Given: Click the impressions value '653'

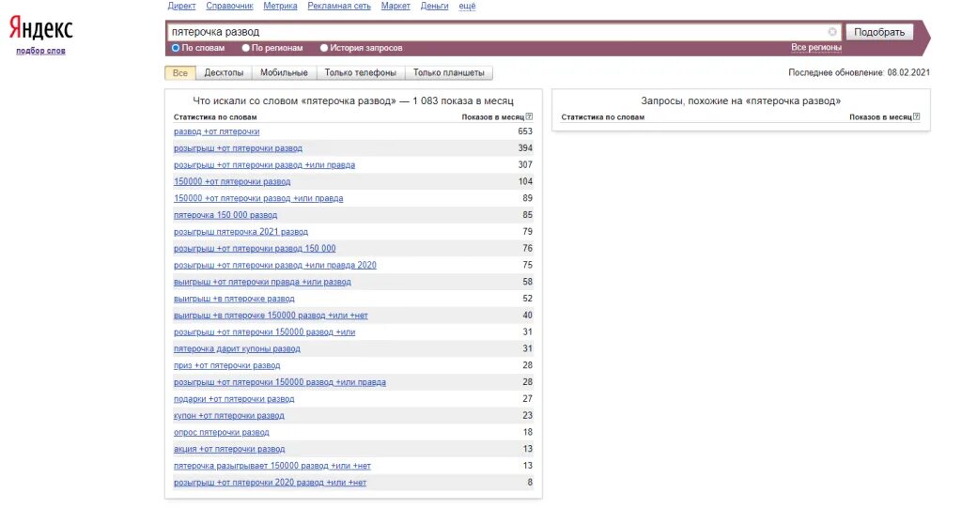Looking at the screenshot, I should pos(525,131).
